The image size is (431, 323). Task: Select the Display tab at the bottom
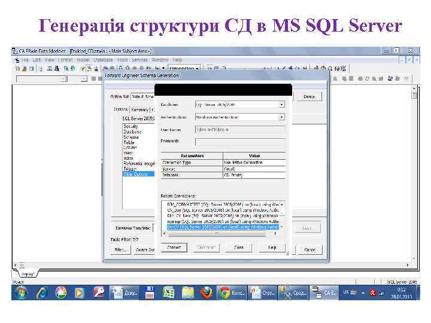28,274
